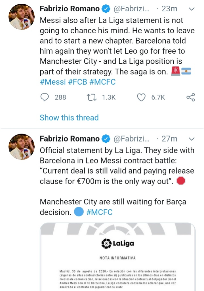Open the #FCB hashtag
This screenshot has height=291, width=204.
77,82
